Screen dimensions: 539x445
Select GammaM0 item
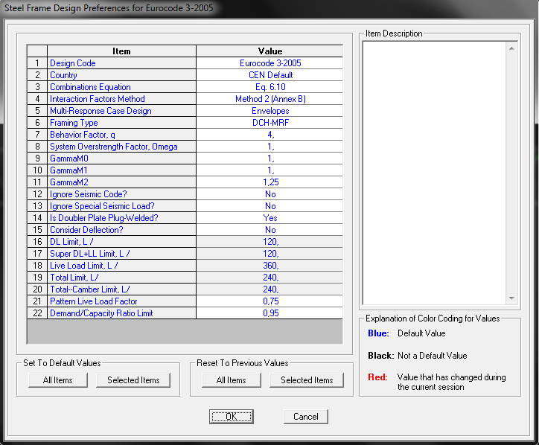(x=121, y=159)
